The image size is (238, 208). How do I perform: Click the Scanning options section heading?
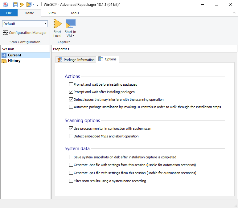[82, 120]
